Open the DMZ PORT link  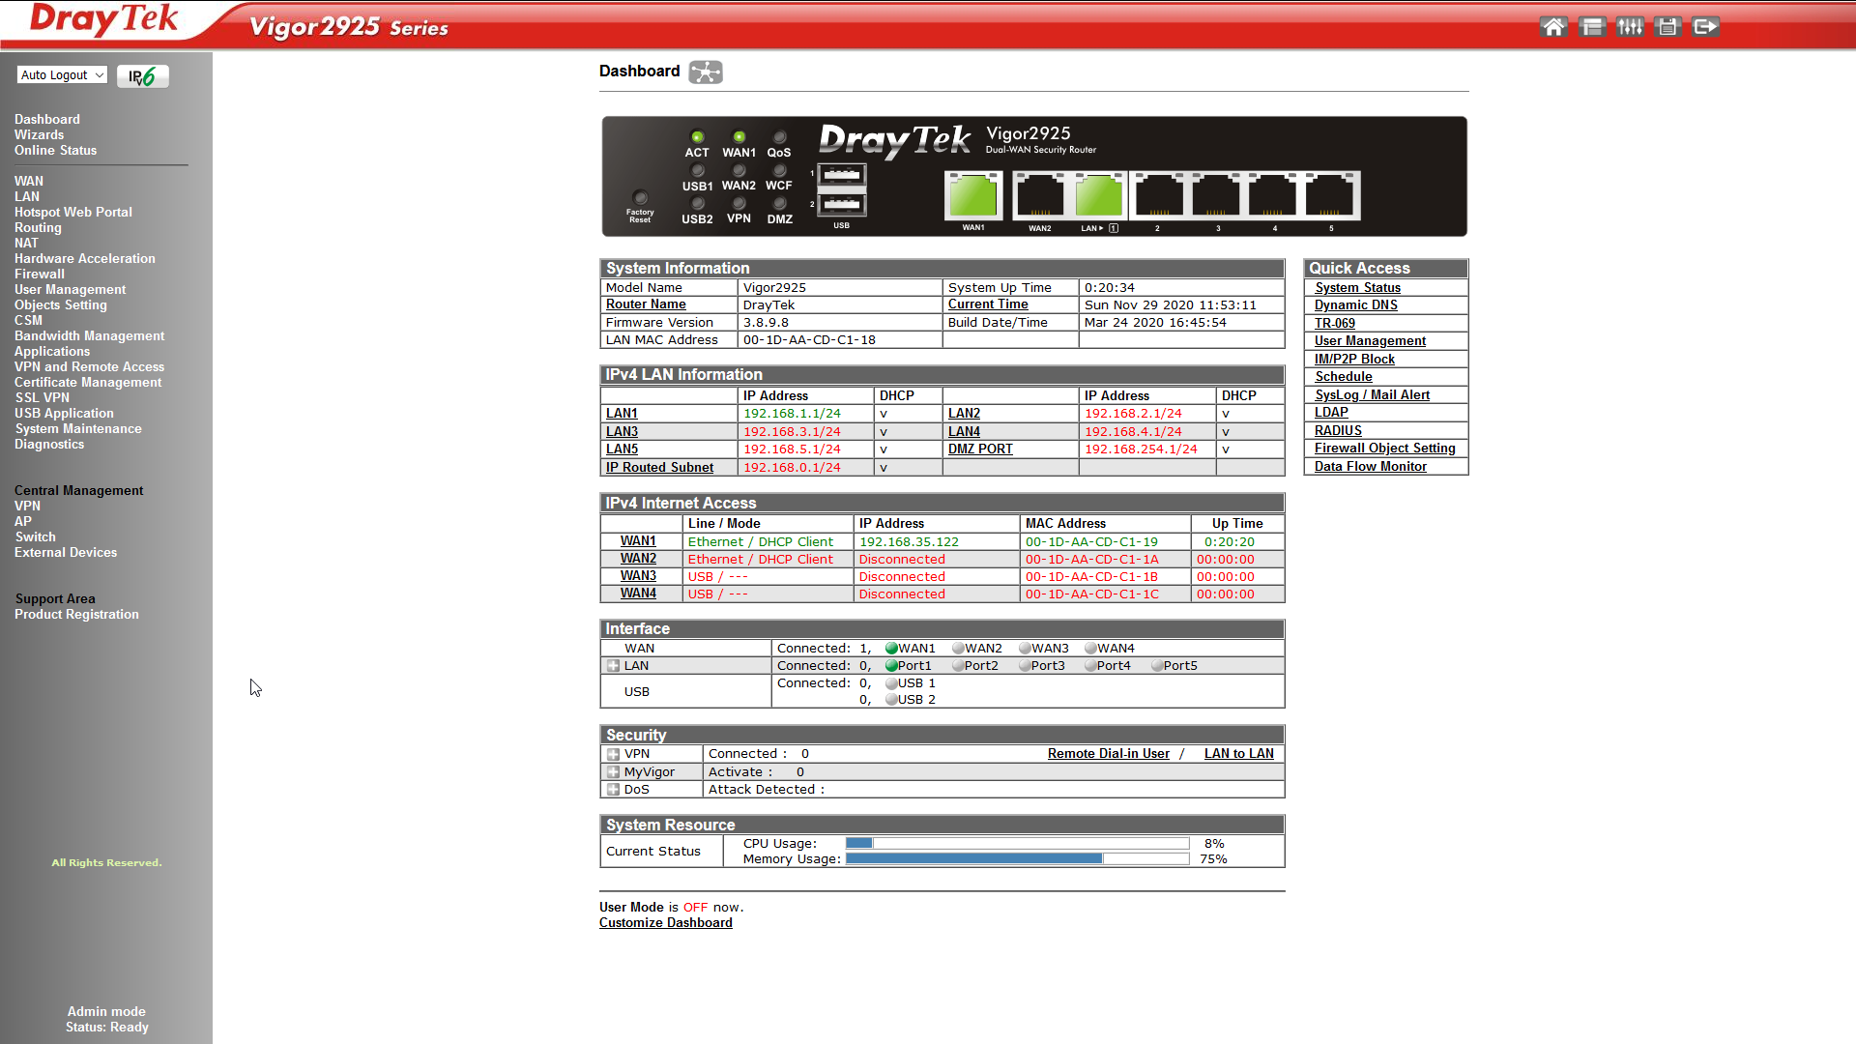point(980,449)
